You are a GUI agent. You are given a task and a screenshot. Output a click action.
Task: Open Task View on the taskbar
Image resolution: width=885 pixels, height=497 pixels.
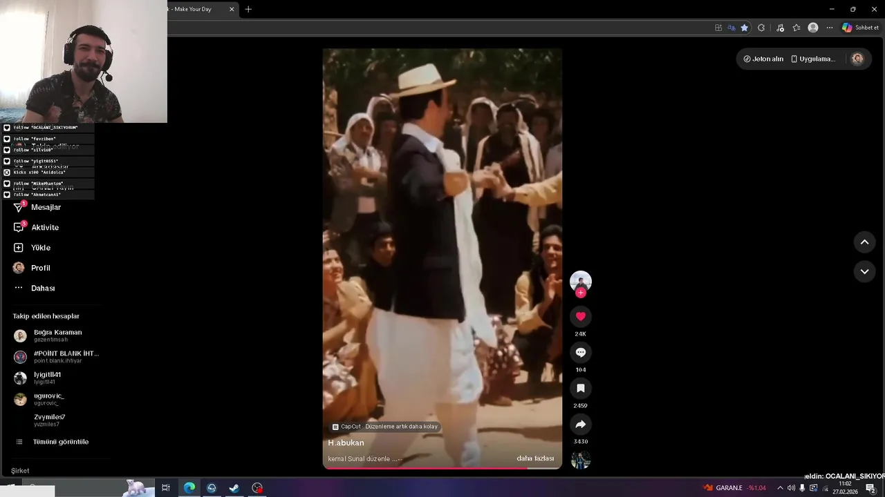(x=166, y=488)
